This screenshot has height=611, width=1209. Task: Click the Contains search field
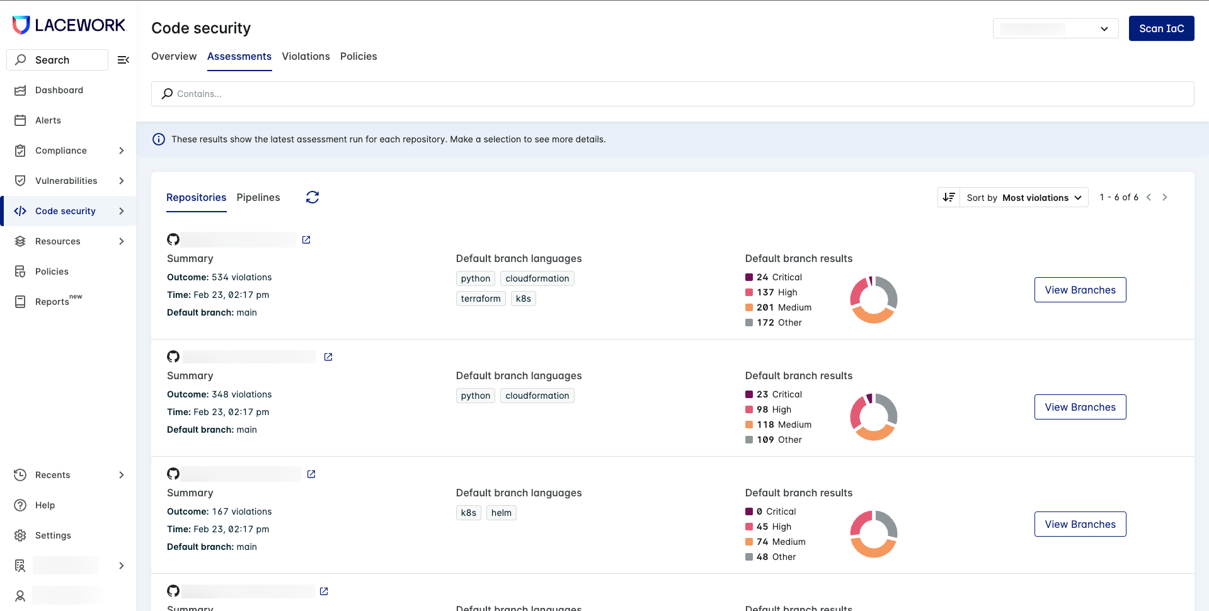coord(441,93)
